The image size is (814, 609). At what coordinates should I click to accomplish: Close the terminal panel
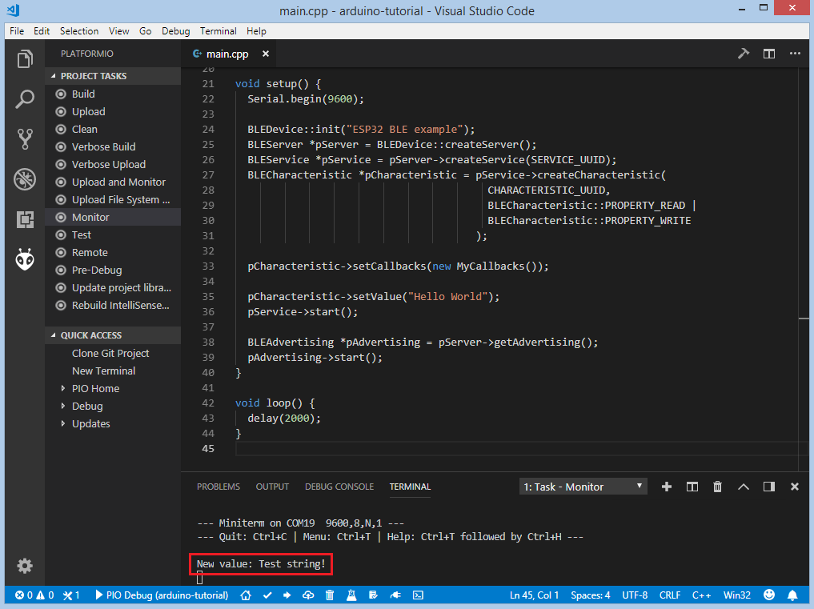794,487
